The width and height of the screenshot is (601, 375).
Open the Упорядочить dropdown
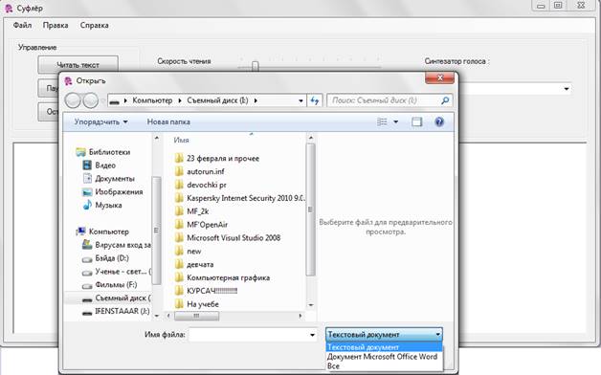pos(100,121)
